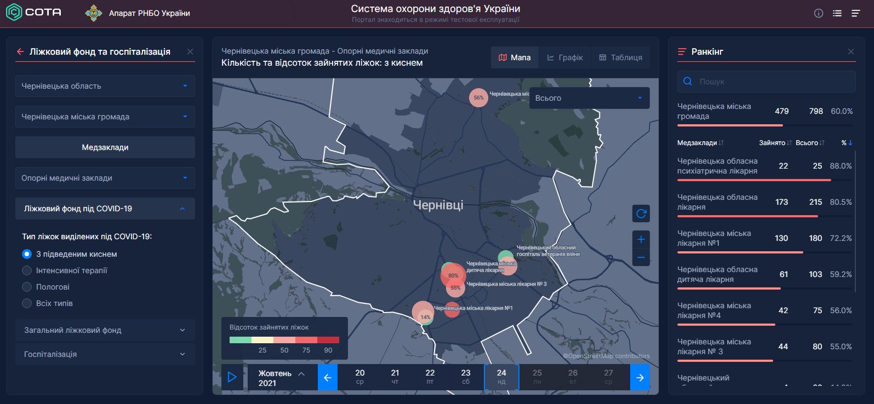The height and width of the screenshot is (404, 874).
Task: Zoom in on the map
Action: point(641,239)
